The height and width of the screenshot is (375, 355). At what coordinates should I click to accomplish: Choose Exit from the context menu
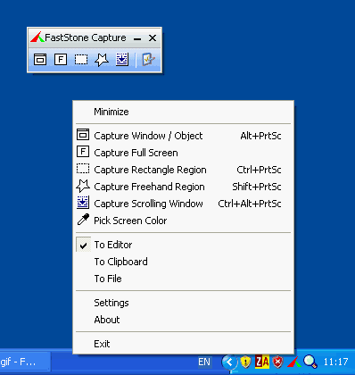click(x=183, y=344)
